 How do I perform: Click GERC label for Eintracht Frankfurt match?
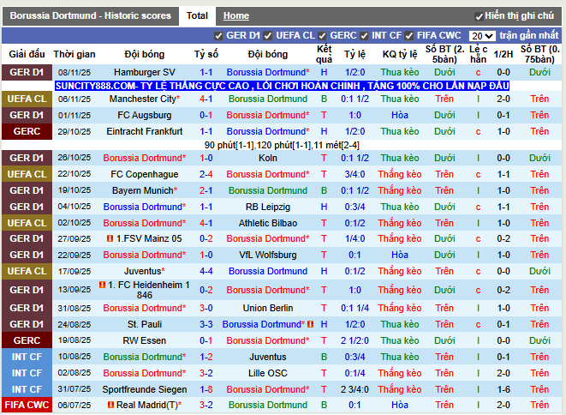[27, 131]
